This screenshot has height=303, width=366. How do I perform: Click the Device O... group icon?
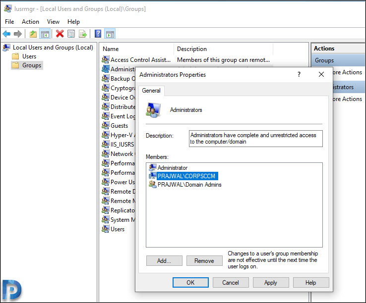click(x=106, y=97)
